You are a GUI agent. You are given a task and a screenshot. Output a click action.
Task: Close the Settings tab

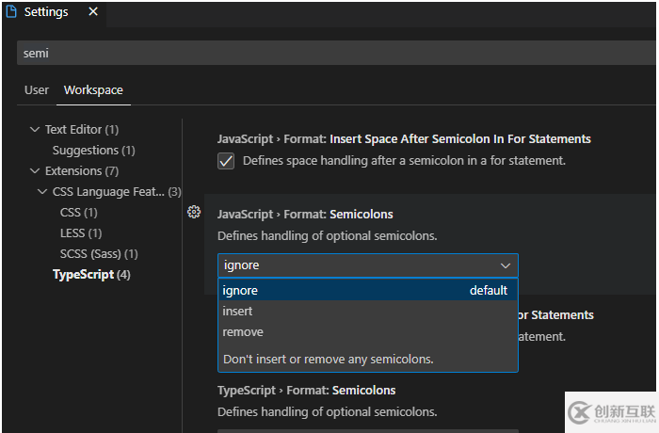click(93, 12)
